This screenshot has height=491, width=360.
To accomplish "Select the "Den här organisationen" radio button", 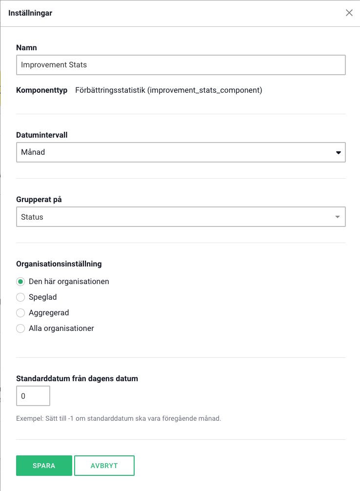I will point(20,282).
